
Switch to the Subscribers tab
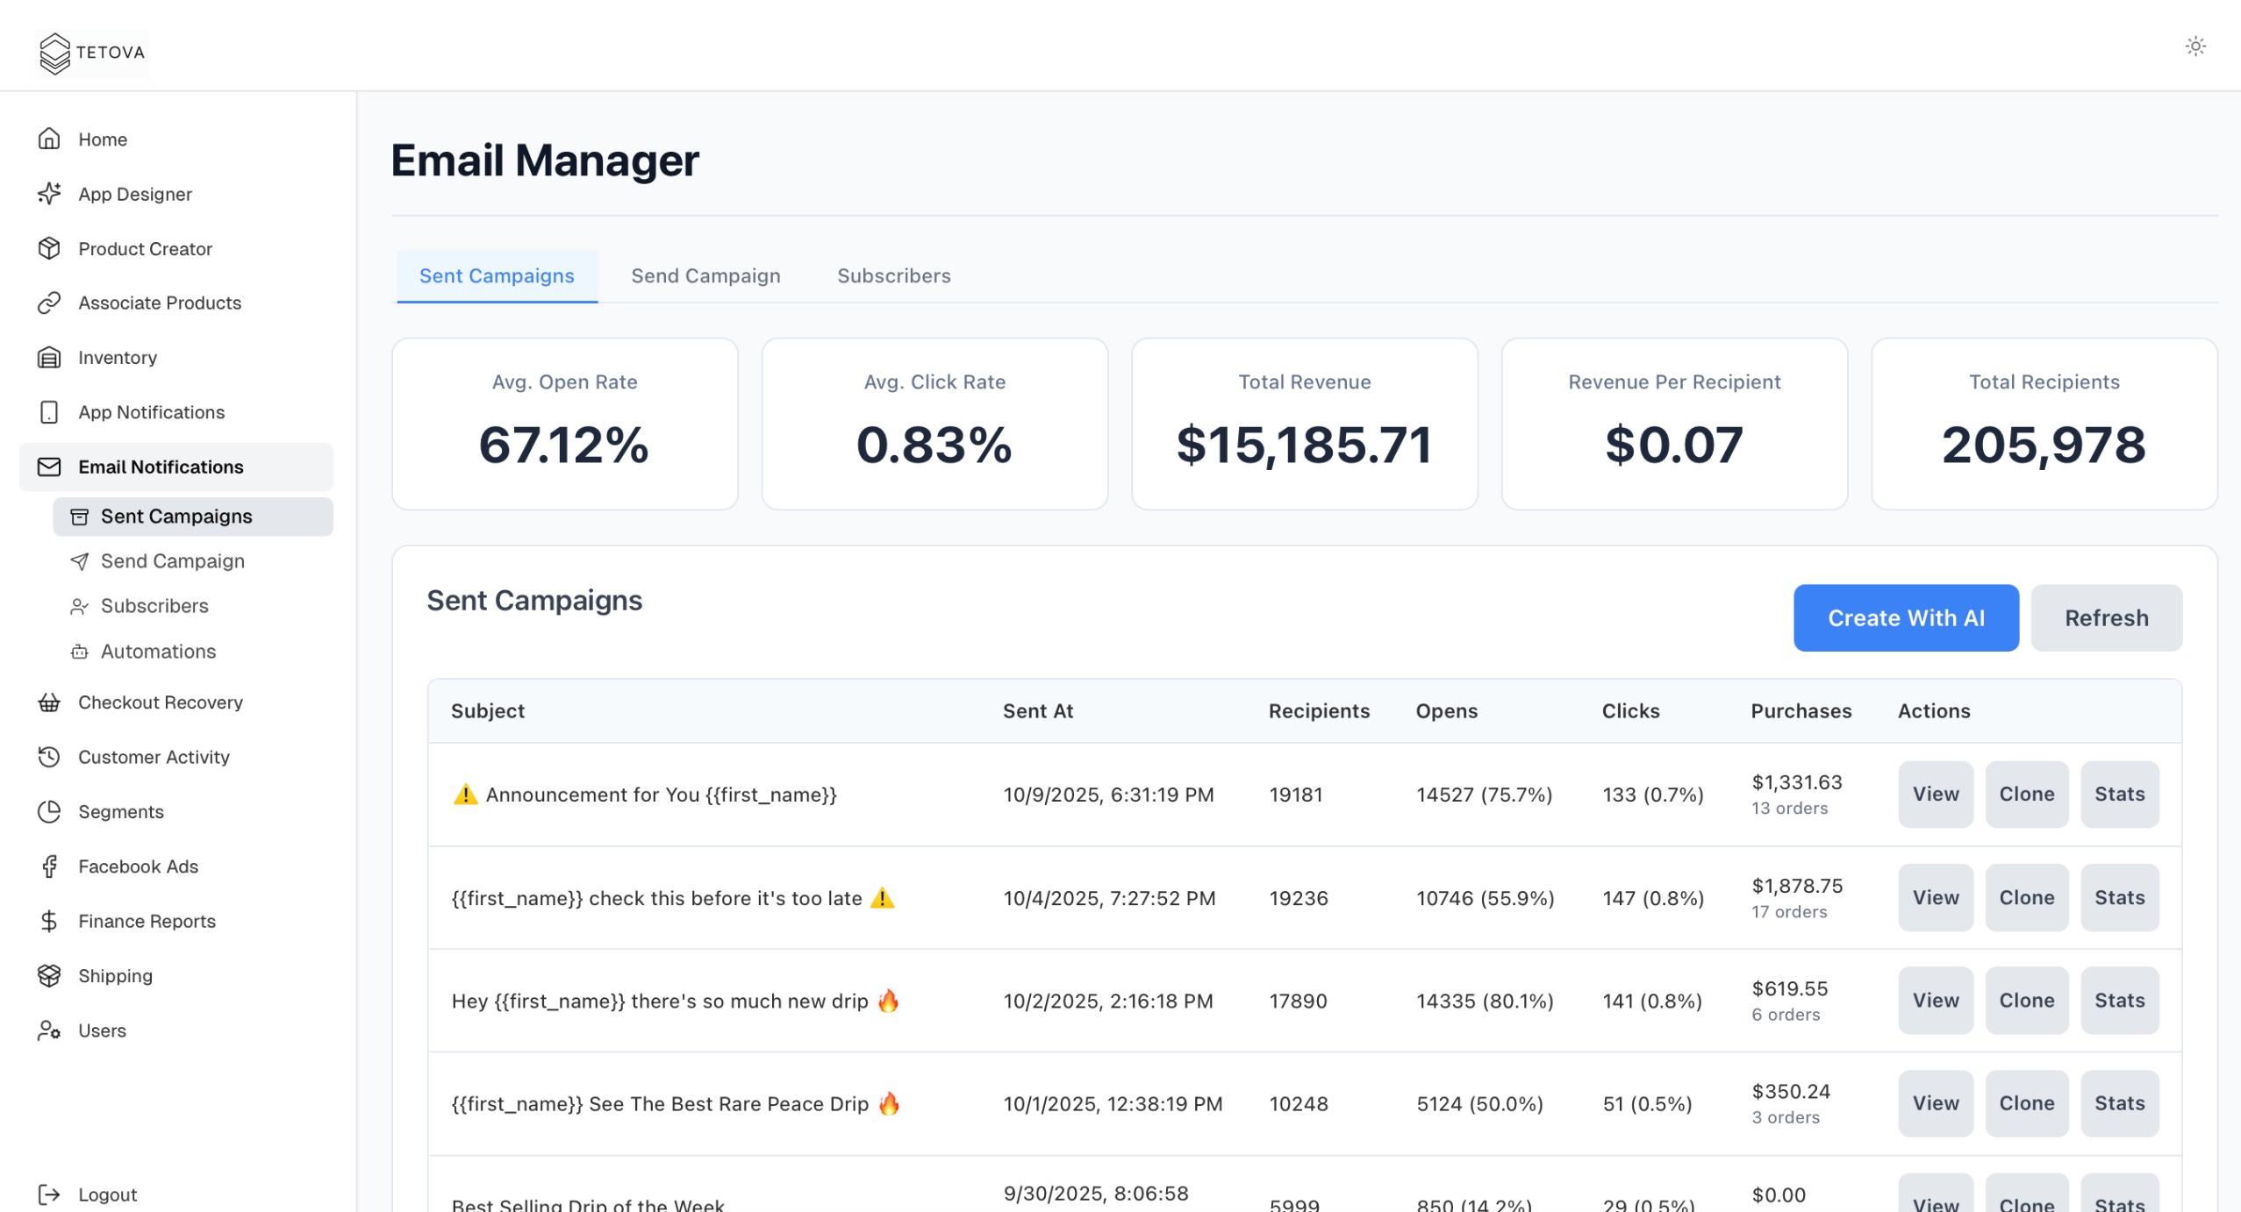(893, 276)
